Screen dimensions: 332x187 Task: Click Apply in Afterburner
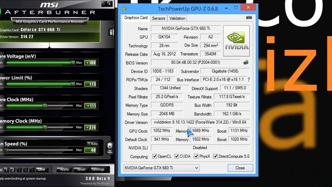[64, 170]
